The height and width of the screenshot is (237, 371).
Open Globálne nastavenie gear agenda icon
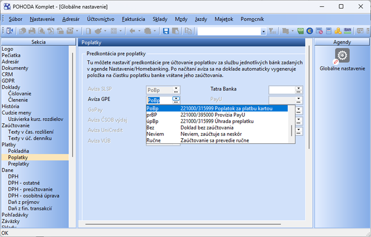point(342,55)
